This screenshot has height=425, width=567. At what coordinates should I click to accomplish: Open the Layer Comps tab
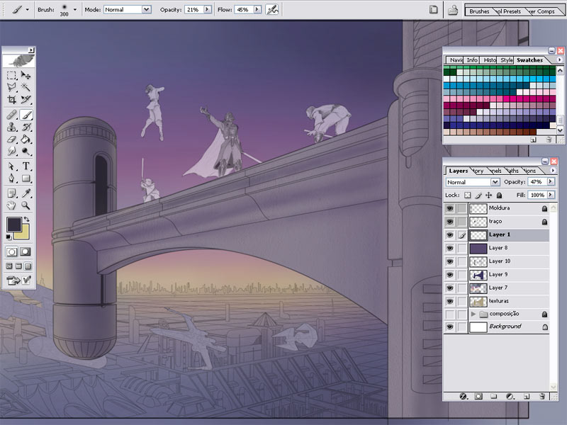coord(542,11)
